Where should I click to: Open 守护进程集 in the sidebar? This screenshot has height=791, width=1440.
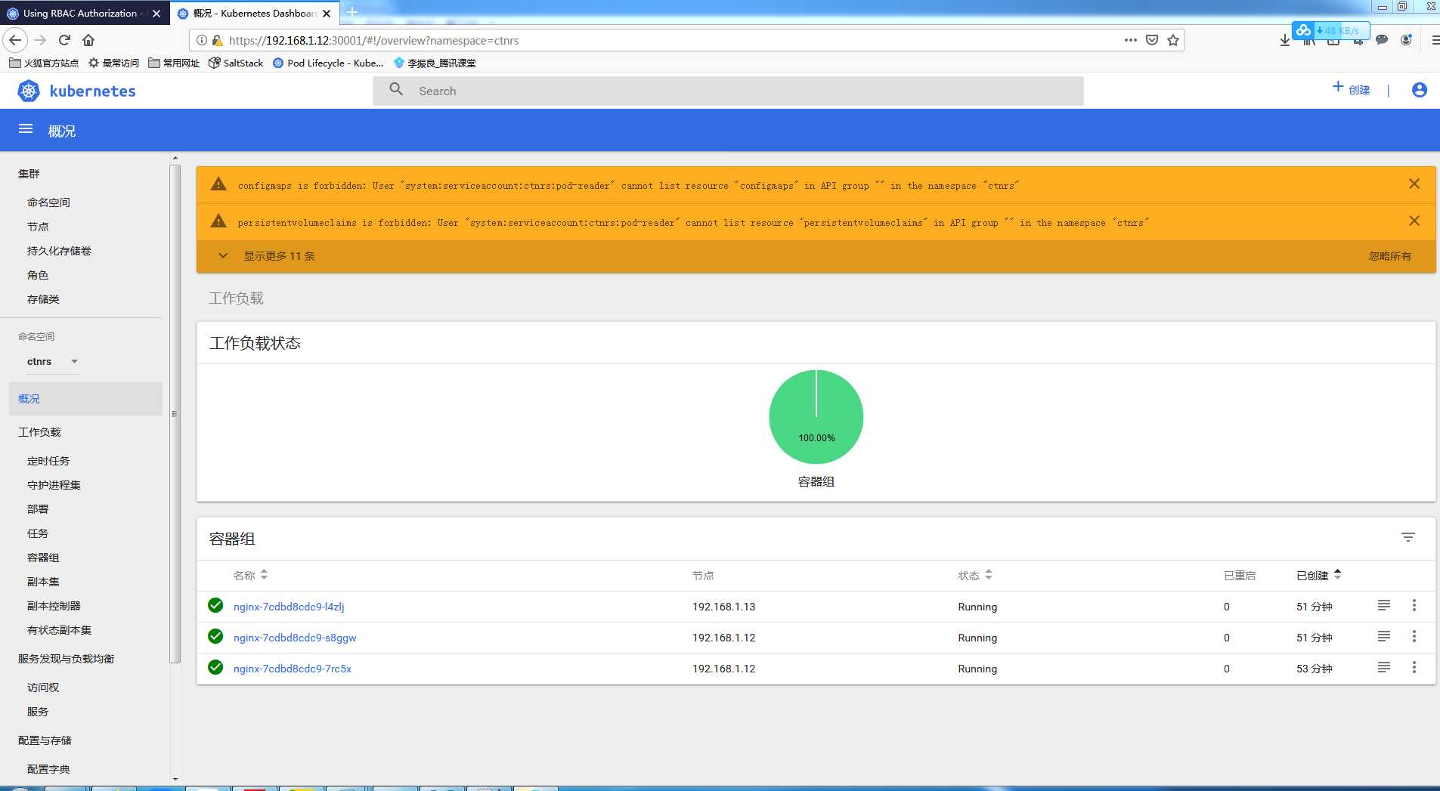point(54,485)
